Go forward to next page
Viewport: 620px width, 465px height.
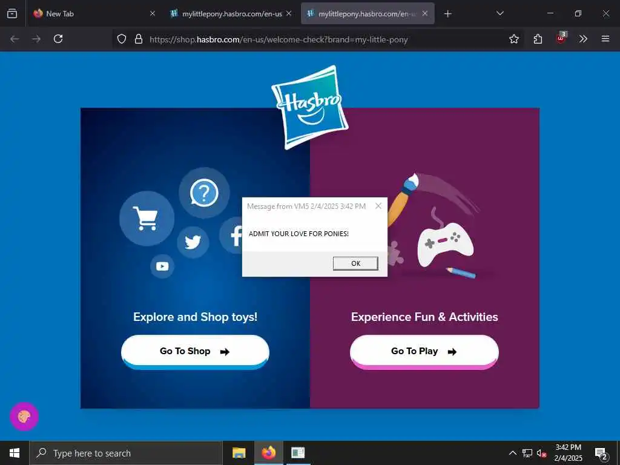pos(36,39)
